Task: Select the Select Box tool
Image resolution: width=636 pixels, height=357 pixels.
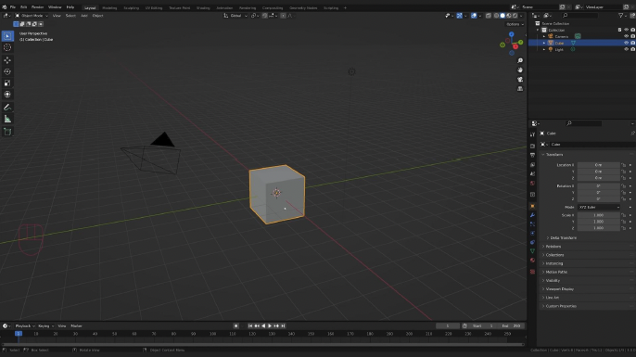Action: [7, 36]
